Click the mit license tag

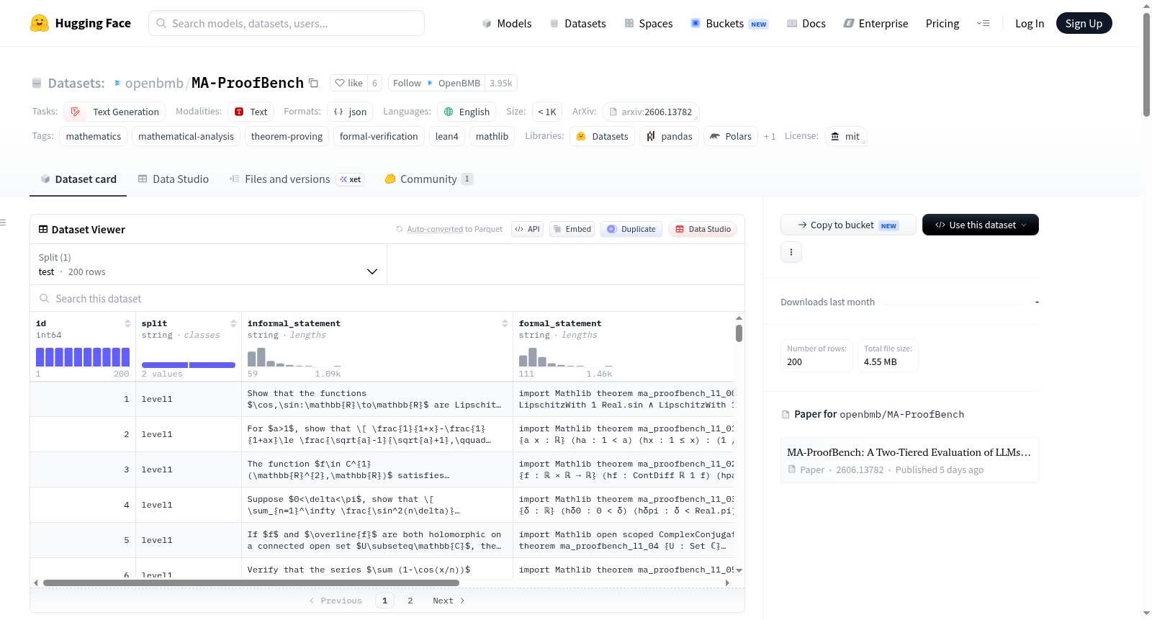[845, 136]
